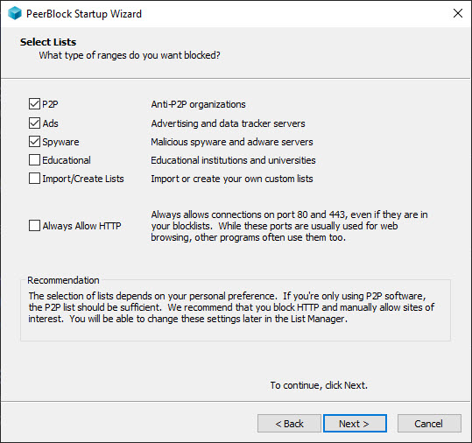Click 'Malicious spyware and adware servers' text

click(x=232, y=142)
